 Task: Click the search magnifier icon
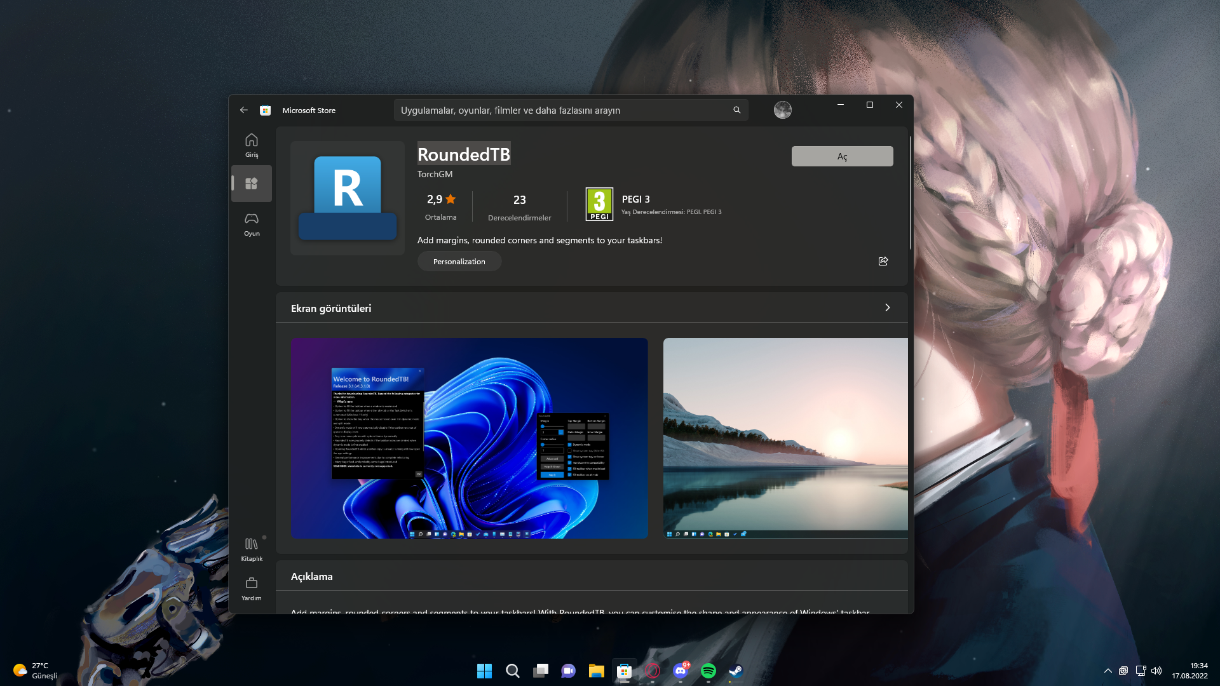737,110
